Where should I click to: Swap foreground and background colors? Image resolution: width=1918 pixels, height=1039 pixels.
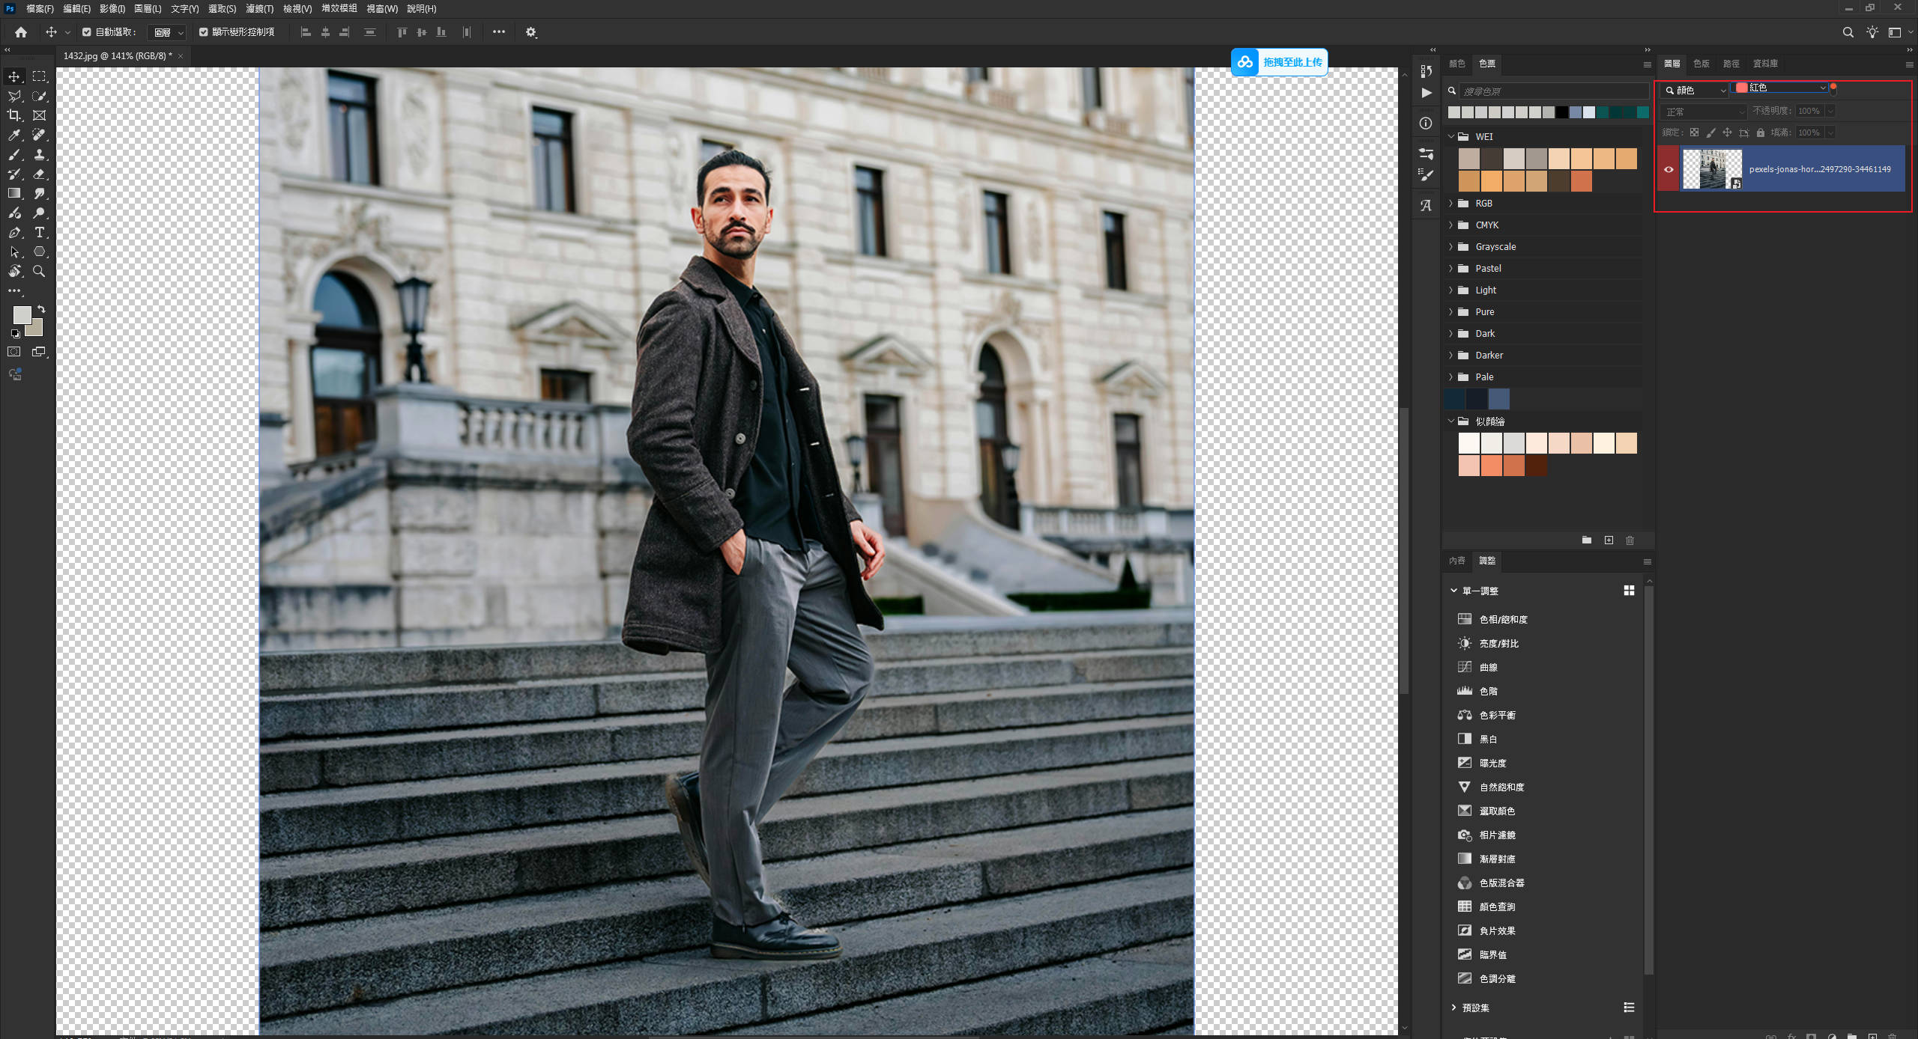tap(41, 308)
